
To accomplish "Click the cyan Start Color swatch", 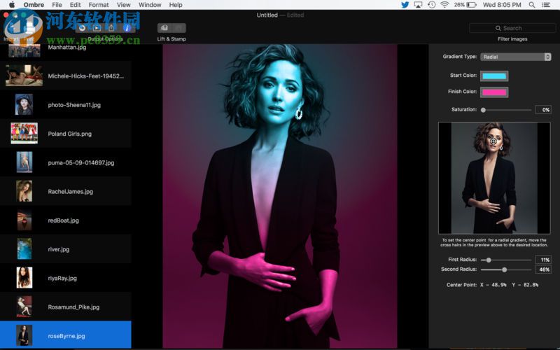I will (494, 76).
